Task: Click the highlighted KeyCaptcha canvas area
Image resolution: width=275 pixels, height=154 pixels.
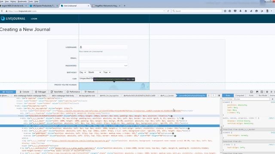Action: (114, 86)
